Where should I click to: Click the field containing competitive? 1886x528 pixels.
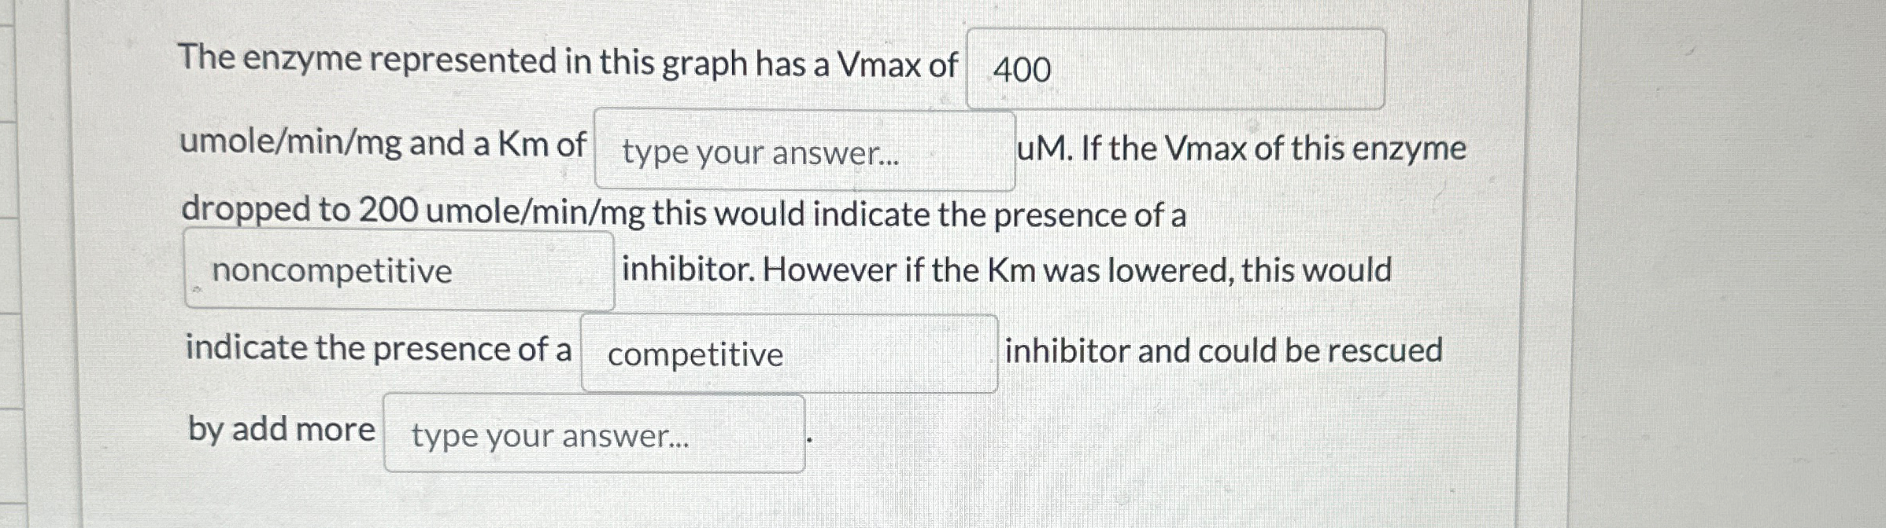(790, 354)
